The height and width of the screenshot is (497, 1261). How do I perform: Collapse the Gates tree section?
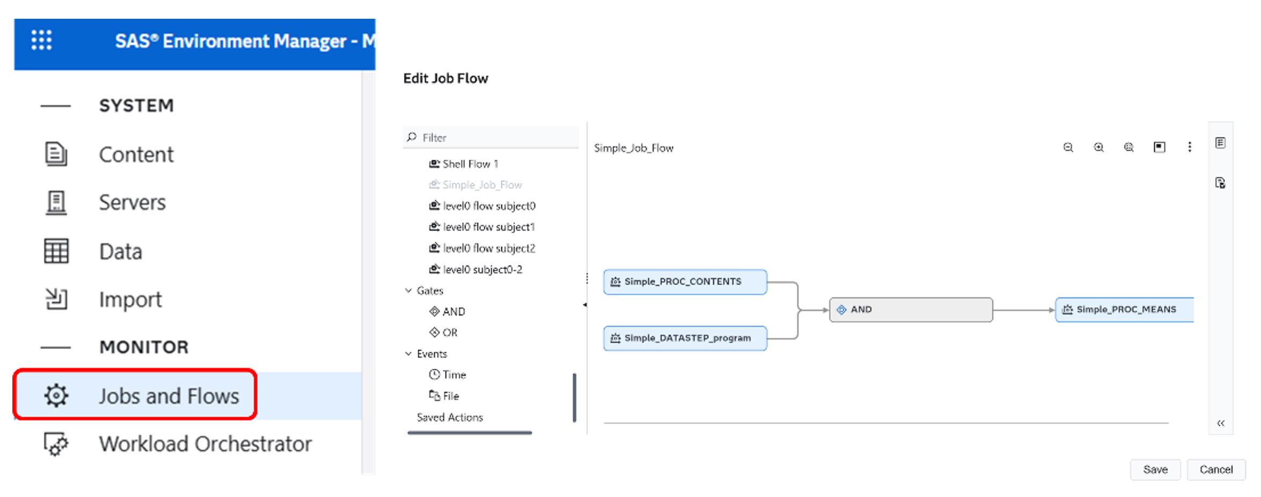pyautogui.click(x=409, y=291)
